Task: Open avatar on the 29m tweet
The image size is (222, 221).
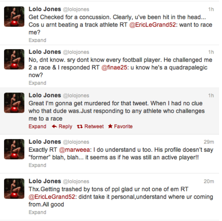Action: click(x=14, y=149)
